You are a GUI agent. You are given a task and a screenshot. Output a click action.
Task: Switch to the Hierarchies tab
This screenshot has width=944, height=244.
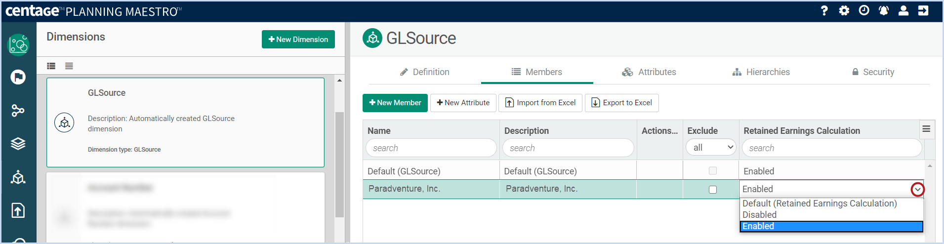tap(761, 72)
